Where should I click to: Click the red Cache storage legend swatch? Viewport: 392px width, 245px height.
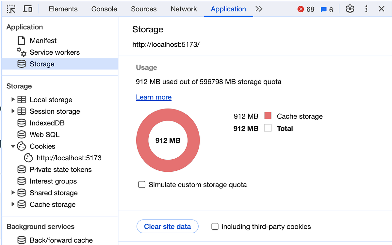point(268,116)
